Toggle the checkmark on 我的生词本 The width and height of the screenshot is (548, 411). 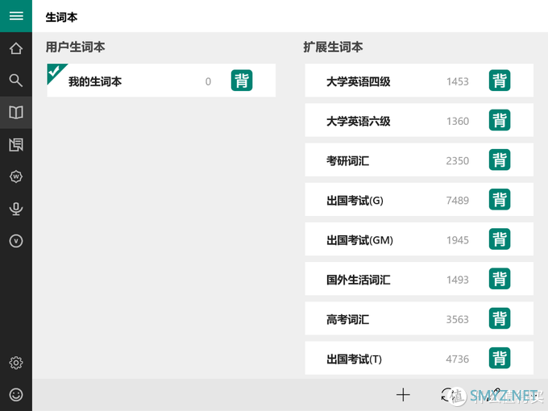click(55, 72)
